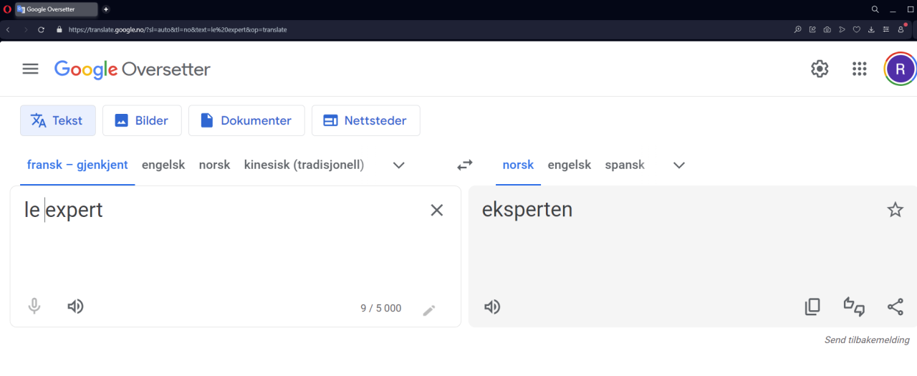This screenshot has width=917, height=376.
Task: Start voice input with the microphone
Action: coord(34,307)
